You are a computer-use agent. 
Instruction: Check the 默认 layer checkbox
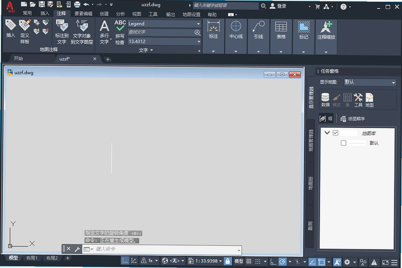(343, 143)
